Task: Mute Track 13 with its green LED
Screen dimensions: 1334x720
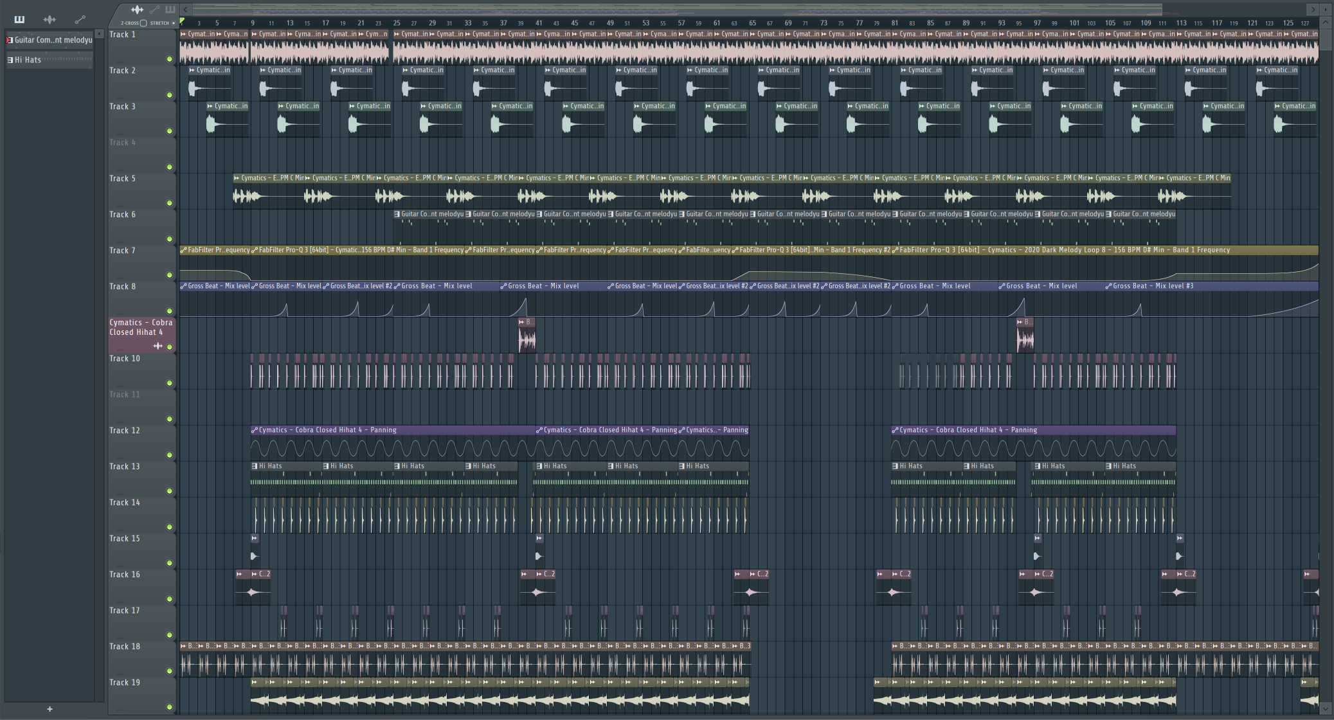Action: pyautogui.click(x=170, y=491)
